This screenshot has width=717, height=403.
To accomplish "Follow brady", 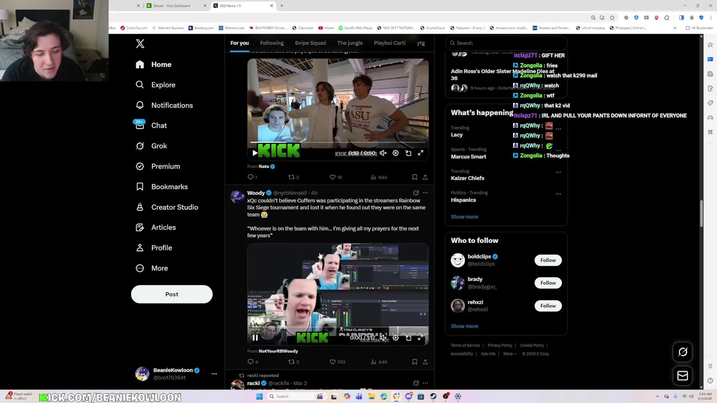I will 548,283.
